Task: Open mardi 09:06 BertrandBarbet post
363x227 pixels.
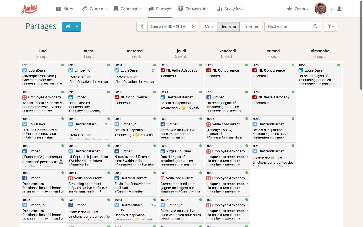Action: click(89, 155)
